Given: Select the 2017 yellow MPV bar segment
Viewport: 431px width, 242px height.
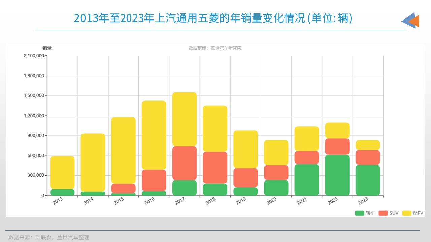Looking at the screenshot, I should coord(185,119).
